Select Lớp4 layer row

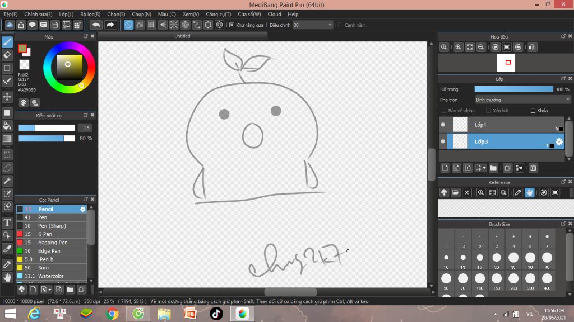[502, 125]
